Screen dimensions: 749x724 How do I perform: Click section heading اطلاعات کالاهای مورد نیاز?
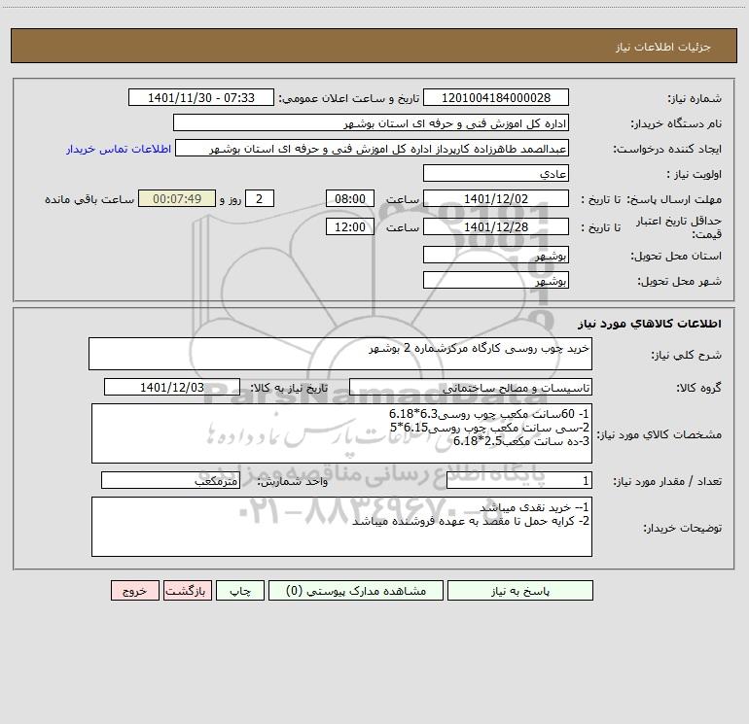pyautogui.click(x=650, y=324)
